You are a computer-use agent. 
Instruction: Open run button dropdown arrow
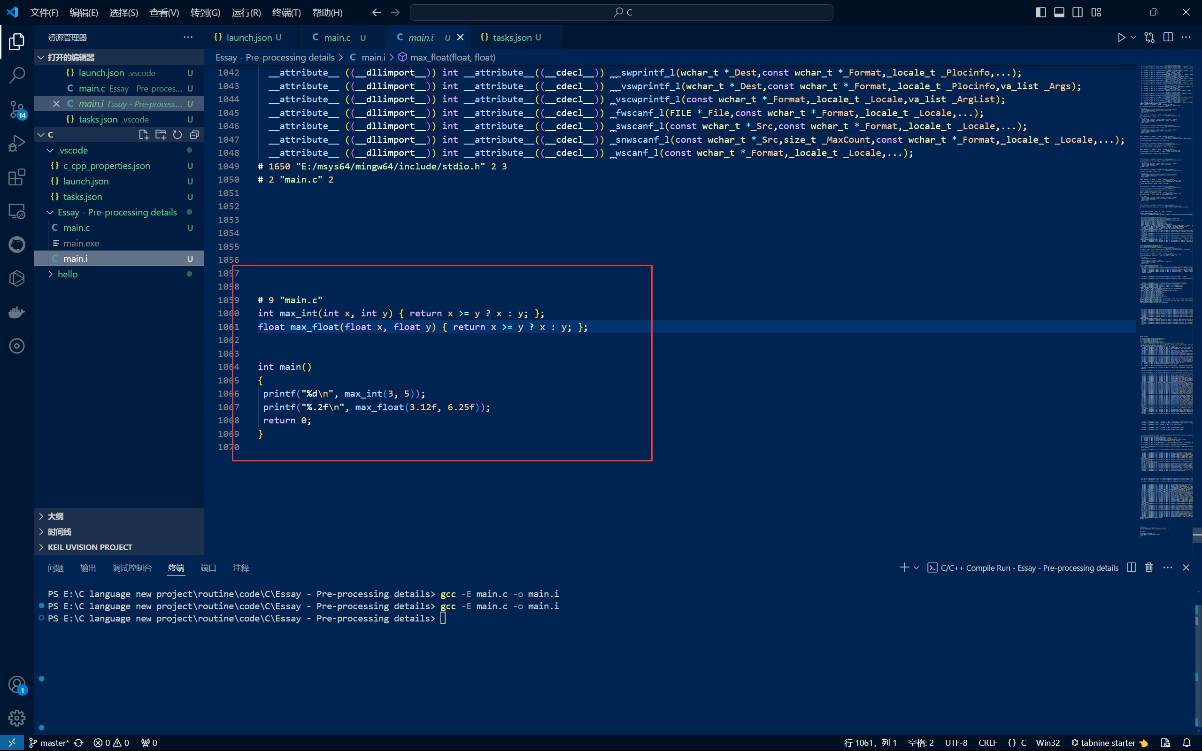click(x=1133, y=37)
